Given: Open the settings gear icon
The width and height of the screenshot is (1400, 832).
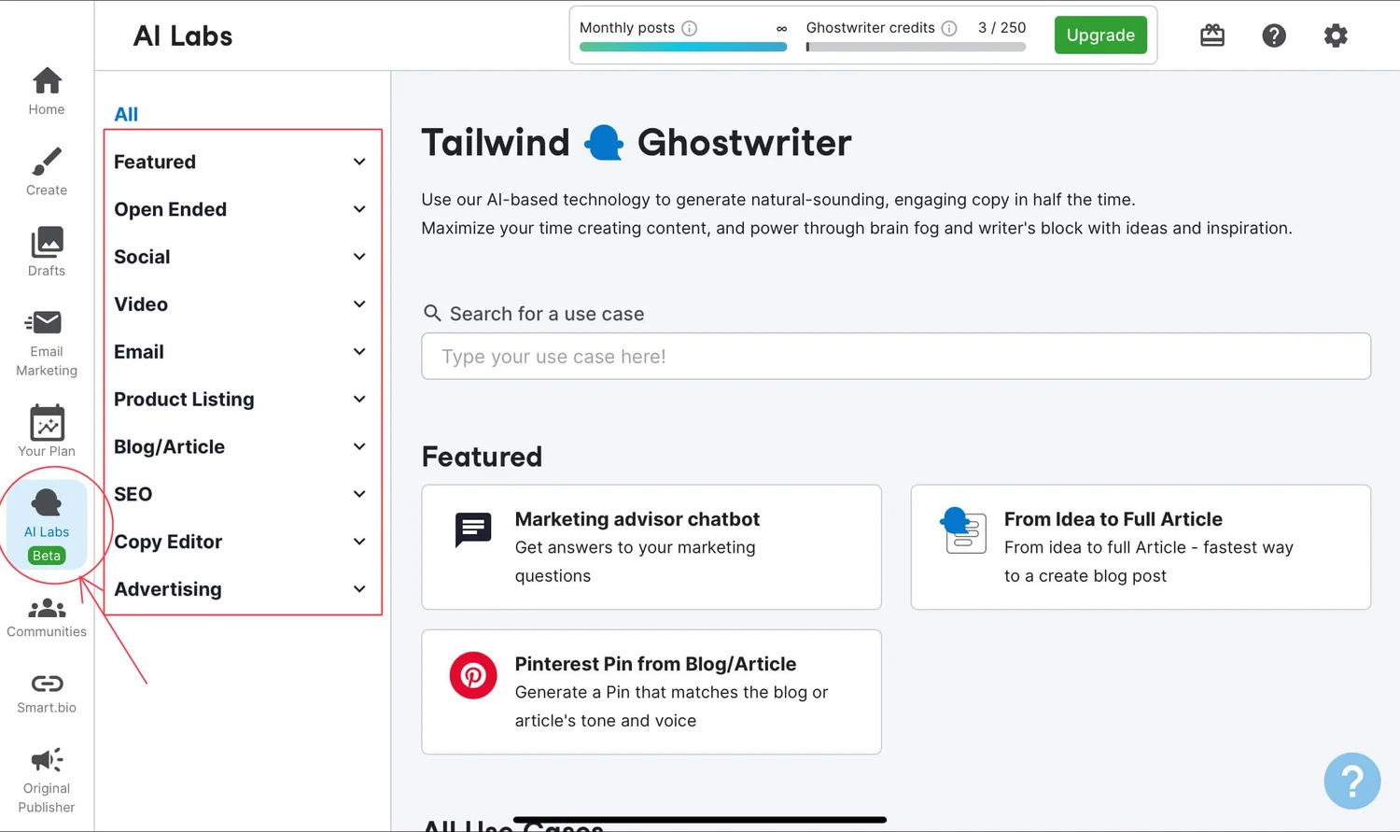Looking at the screenshot, I should pos(1336,35).
